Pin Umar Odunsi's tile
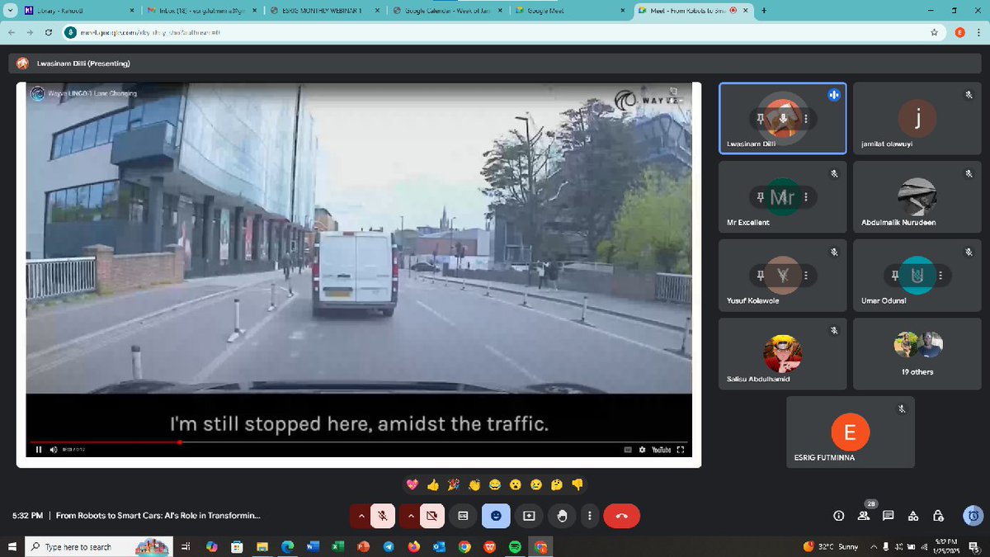The width and height of the screenshot is (990, 557). pyautogui.click(x=894, y=276)
